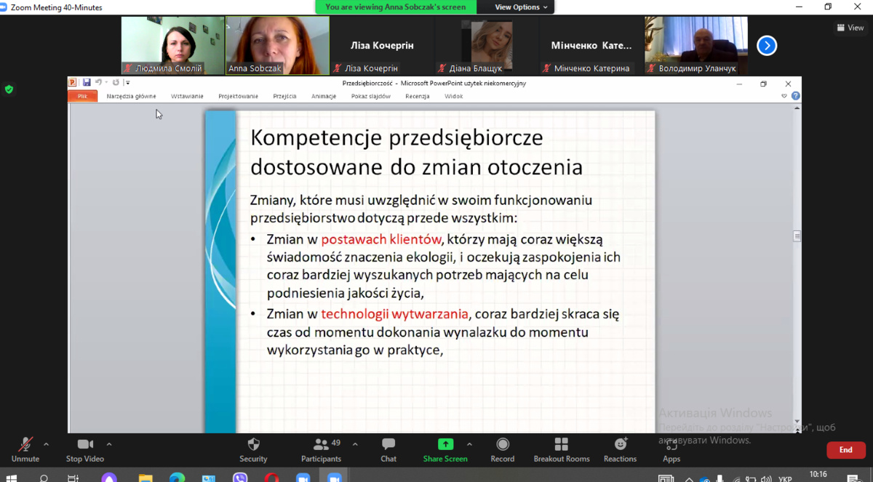This screenshot has width=873, height=482.
Task: Open the Chat panel
Action: 388,450
